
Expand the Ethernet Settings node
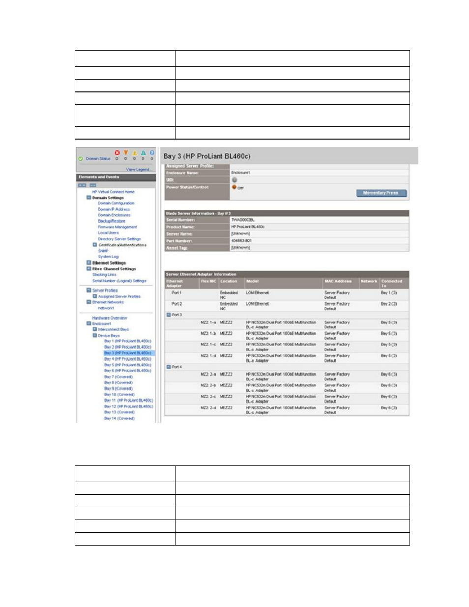pyautogui.click(x=89, y=263)
